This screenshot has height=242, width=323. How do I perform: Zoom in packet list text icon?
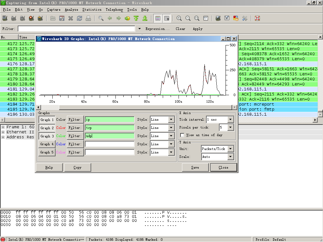coord(179,18)
